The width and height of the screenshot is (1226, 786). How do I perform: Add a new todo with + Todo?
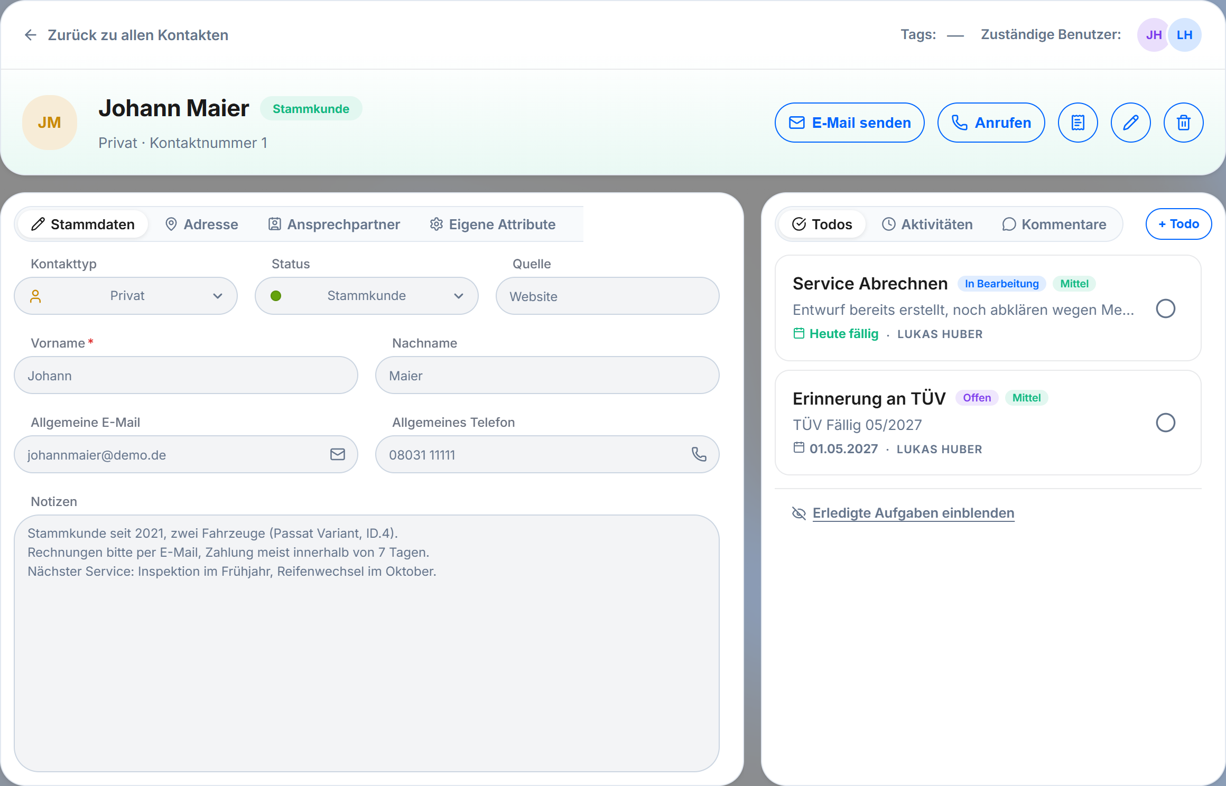pos(1179,224)
